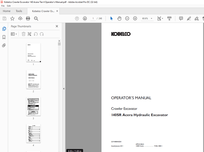This screenshot has height=152, width=204.
Task: Collapse the navigation pane arrow
Action: coord(64,89)
